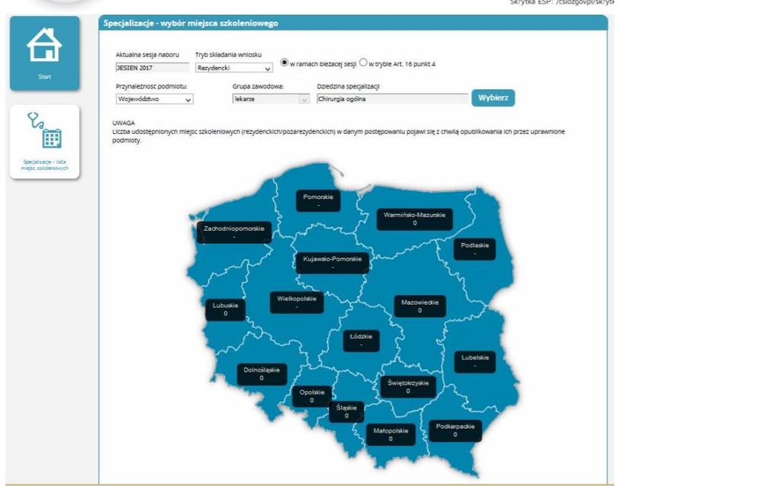The width and height of the screenshot is (781, 486).
Task: Select Kujawsko-Pomorskie region label
Action: pyautogui.click(x=333, y=263)
